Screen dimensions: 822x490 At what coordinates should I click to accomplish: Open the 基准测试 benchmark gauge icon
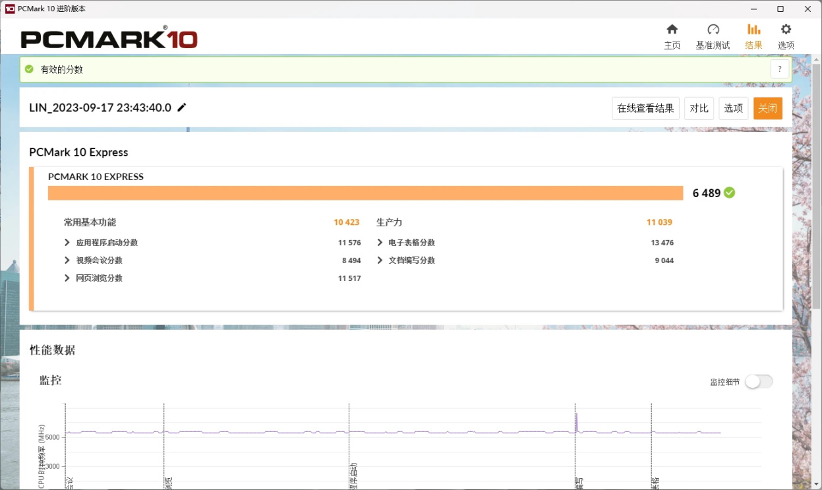(x=713, y=29)
